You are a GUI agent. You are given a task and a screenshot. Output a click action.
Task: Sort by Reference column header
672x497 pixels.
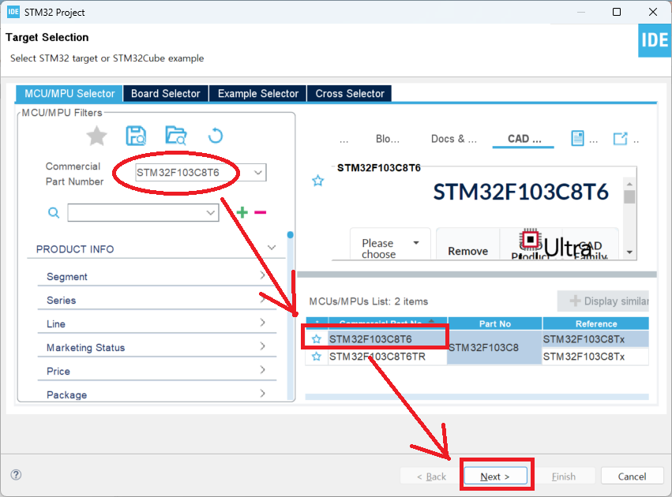596,323
